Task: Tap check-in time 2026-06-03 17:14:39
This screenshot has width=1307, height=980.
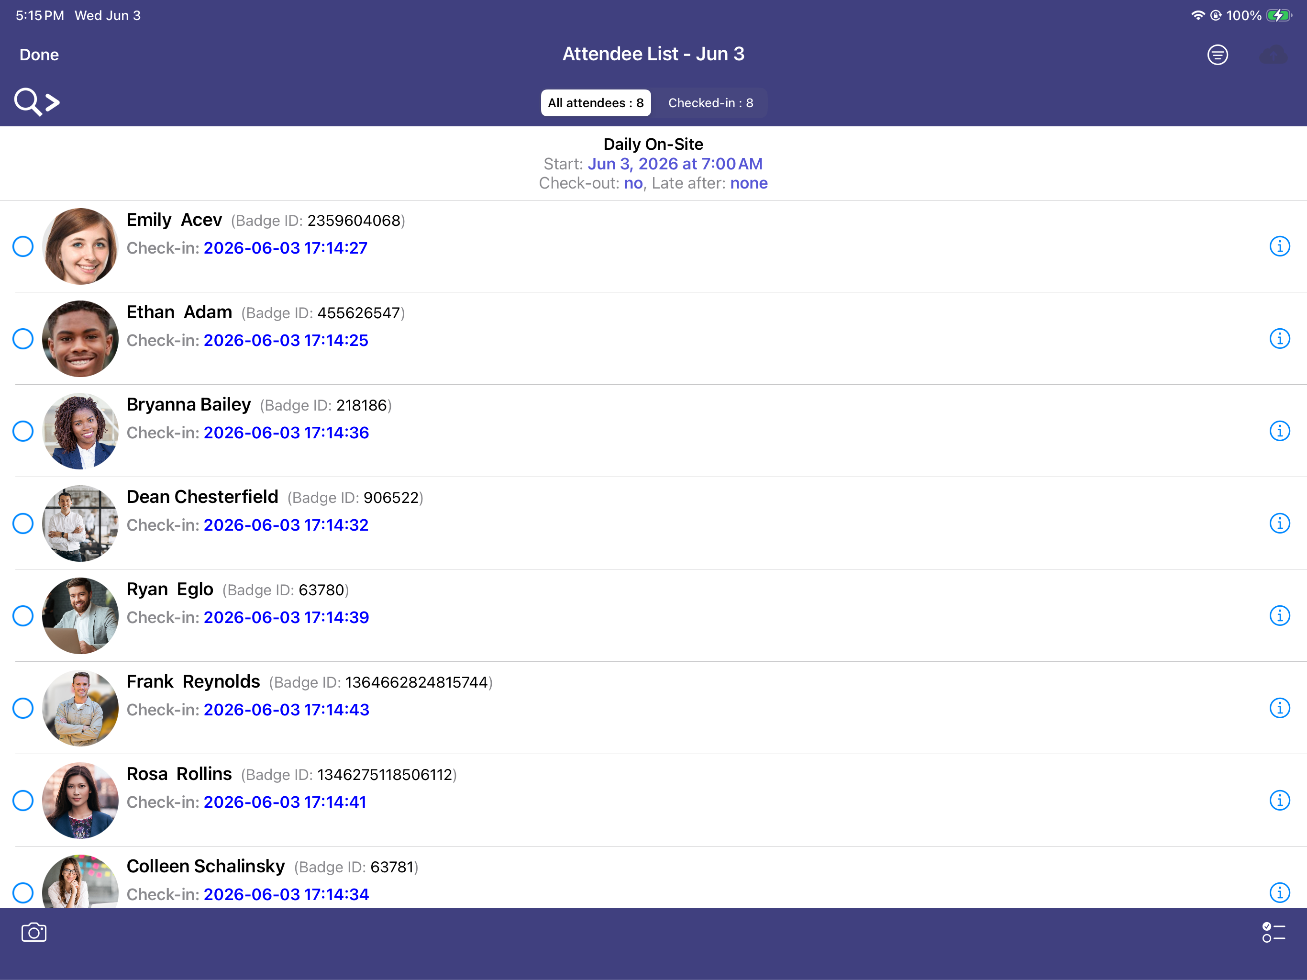Action: click(x=286, y=617)
